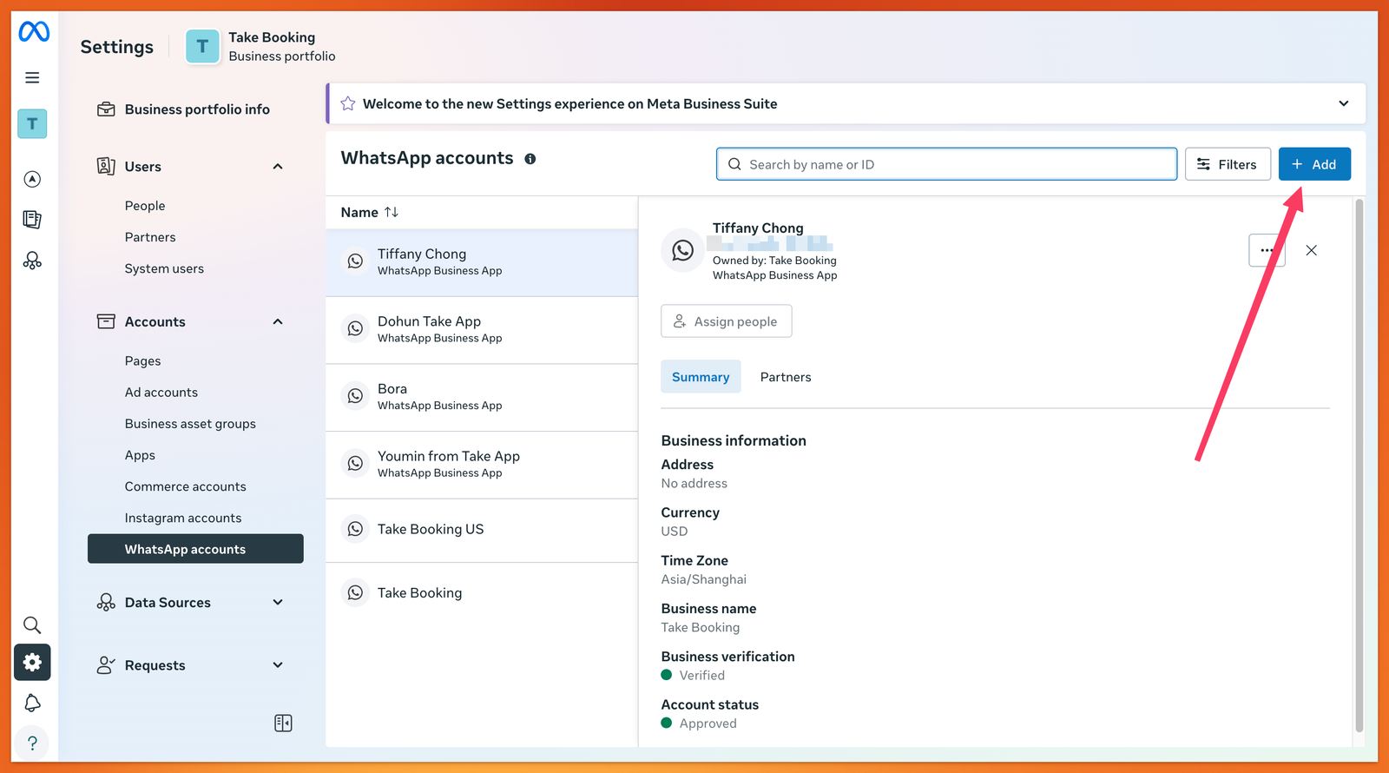
Task: Expand the welcome banner chevron
Action: 1344,103
